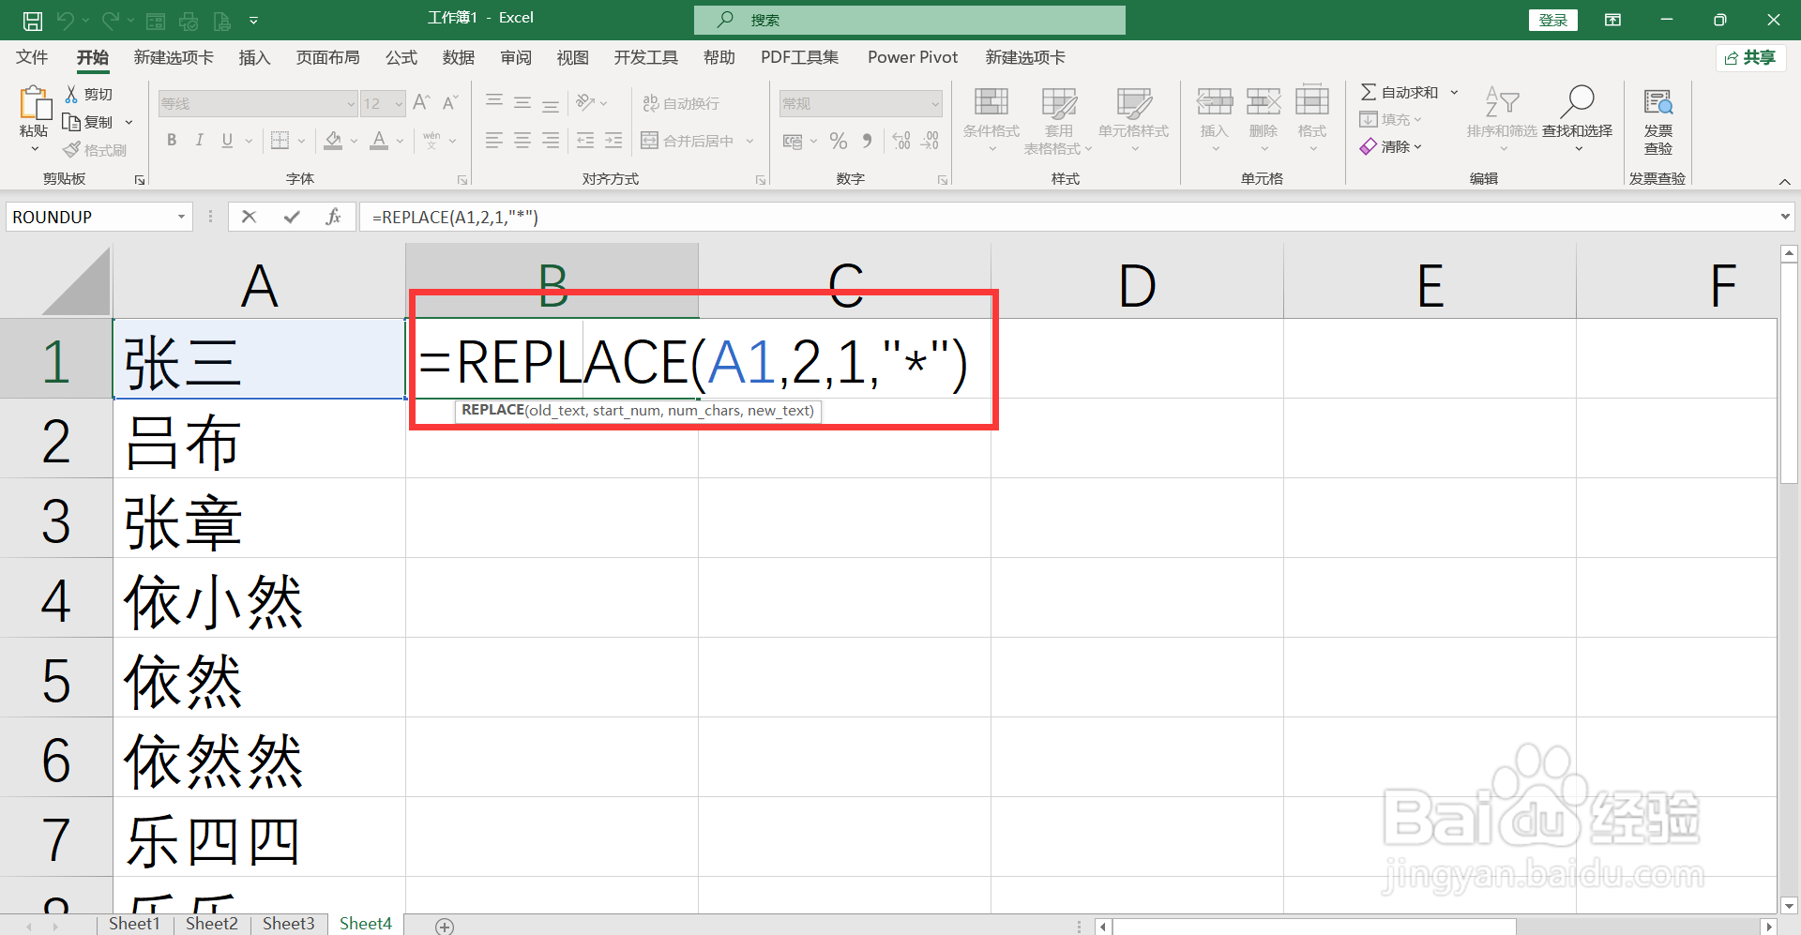This screenshot has width=1801, height=935.
Task: Switch to Sheet2 tab
Action: click(x=211, y=924)
